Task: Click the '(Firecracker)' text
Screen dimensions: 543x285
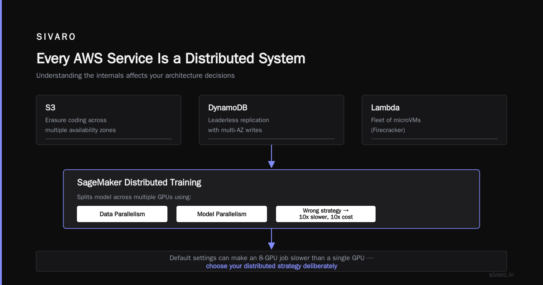Action: (388, 130)
